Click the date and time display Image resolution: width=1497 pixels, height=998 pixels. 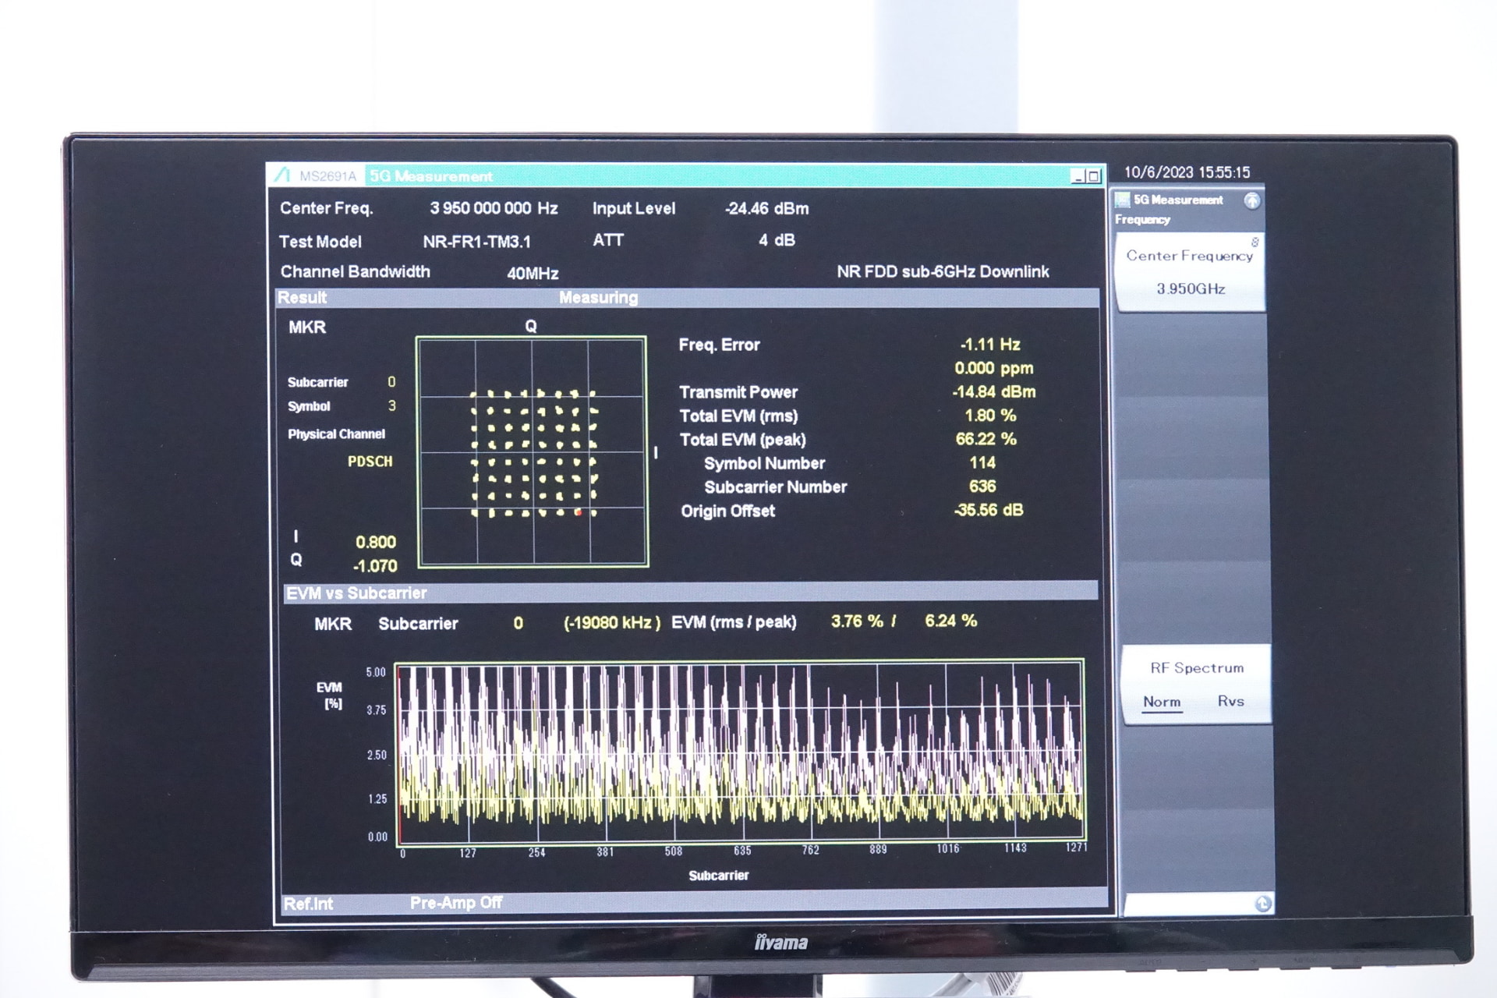1186,172
